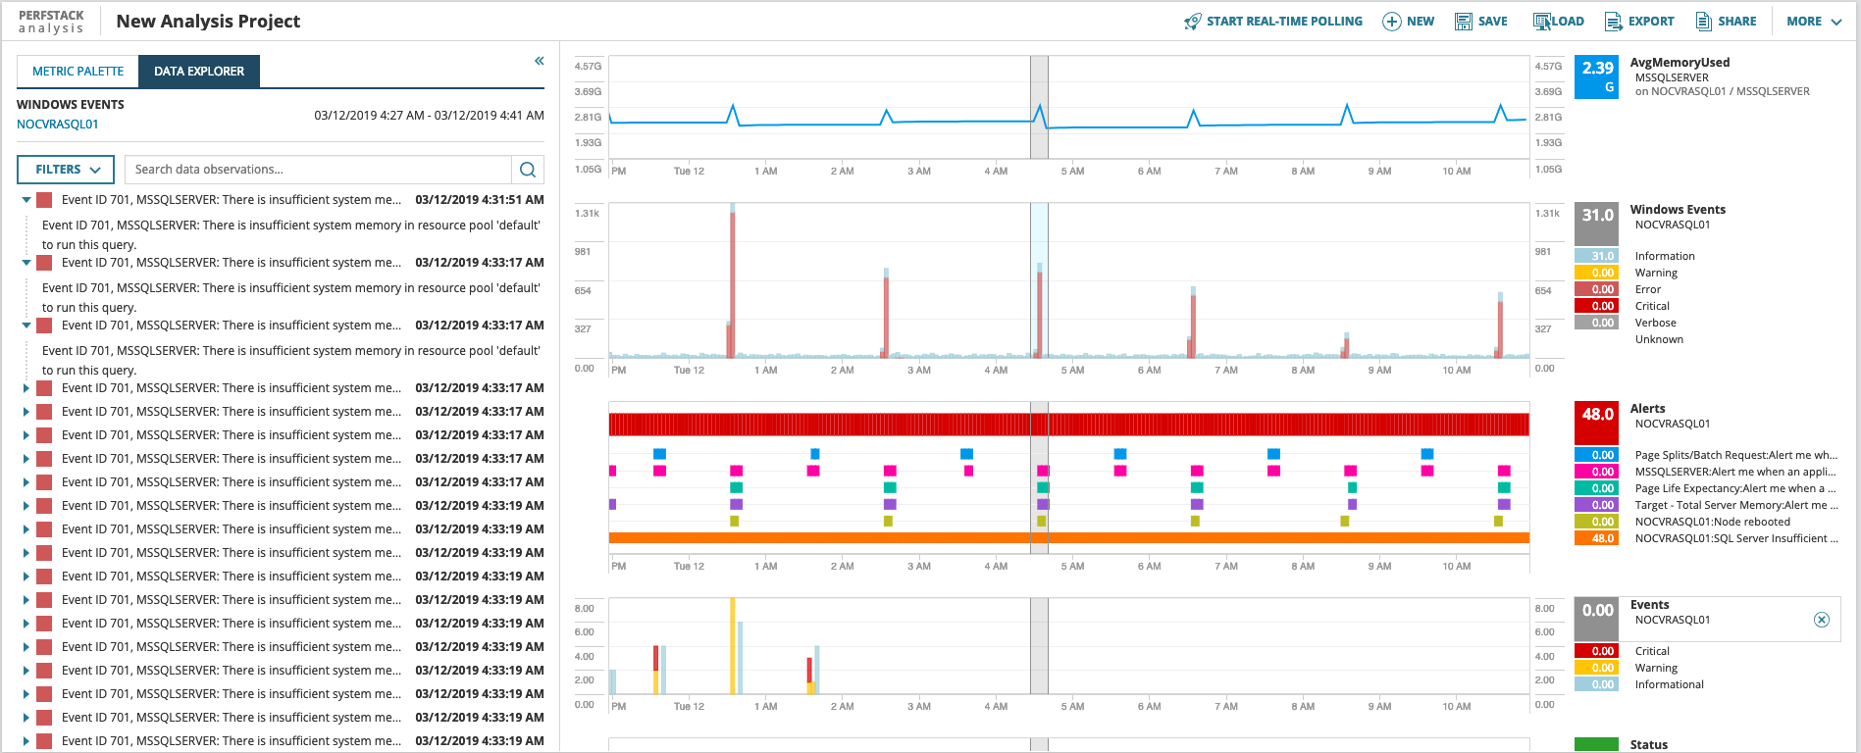
Task: Focus the Search data observations field
Action: click(x=319, y=170)
